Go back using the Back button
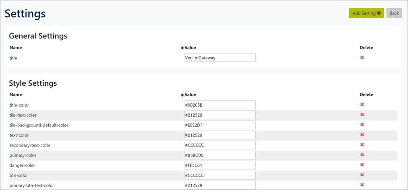408x190 pixels. [x=394, y=13]
